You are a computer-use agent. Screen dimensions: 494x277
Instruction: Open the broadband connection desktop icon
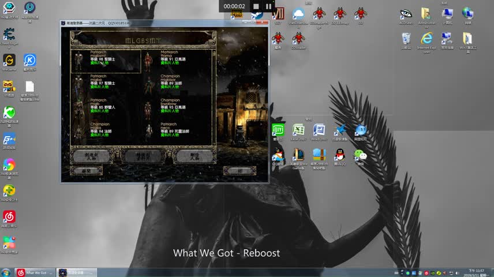447,41
